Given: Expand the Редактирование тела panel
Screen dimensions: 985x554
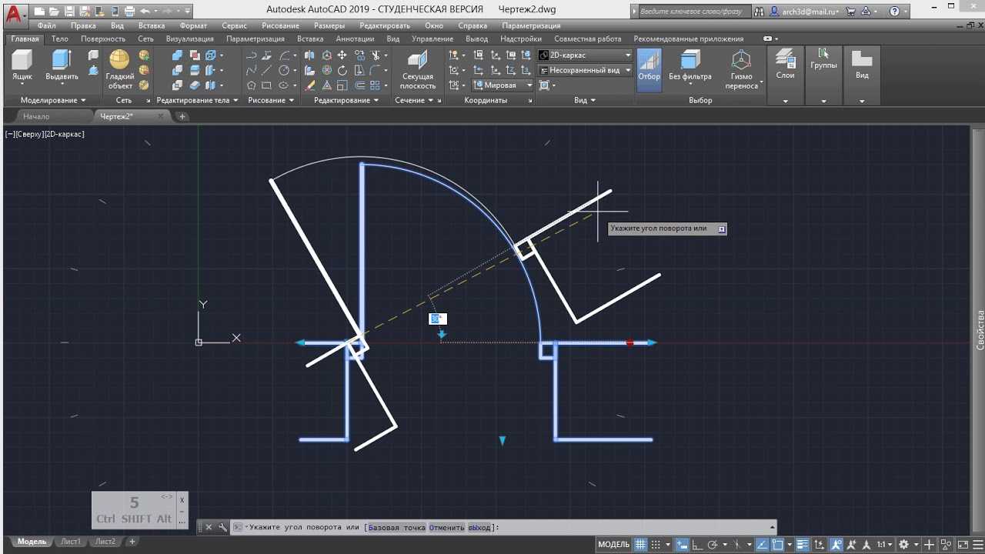Looking at the screenshot, I should pos(197,100).
